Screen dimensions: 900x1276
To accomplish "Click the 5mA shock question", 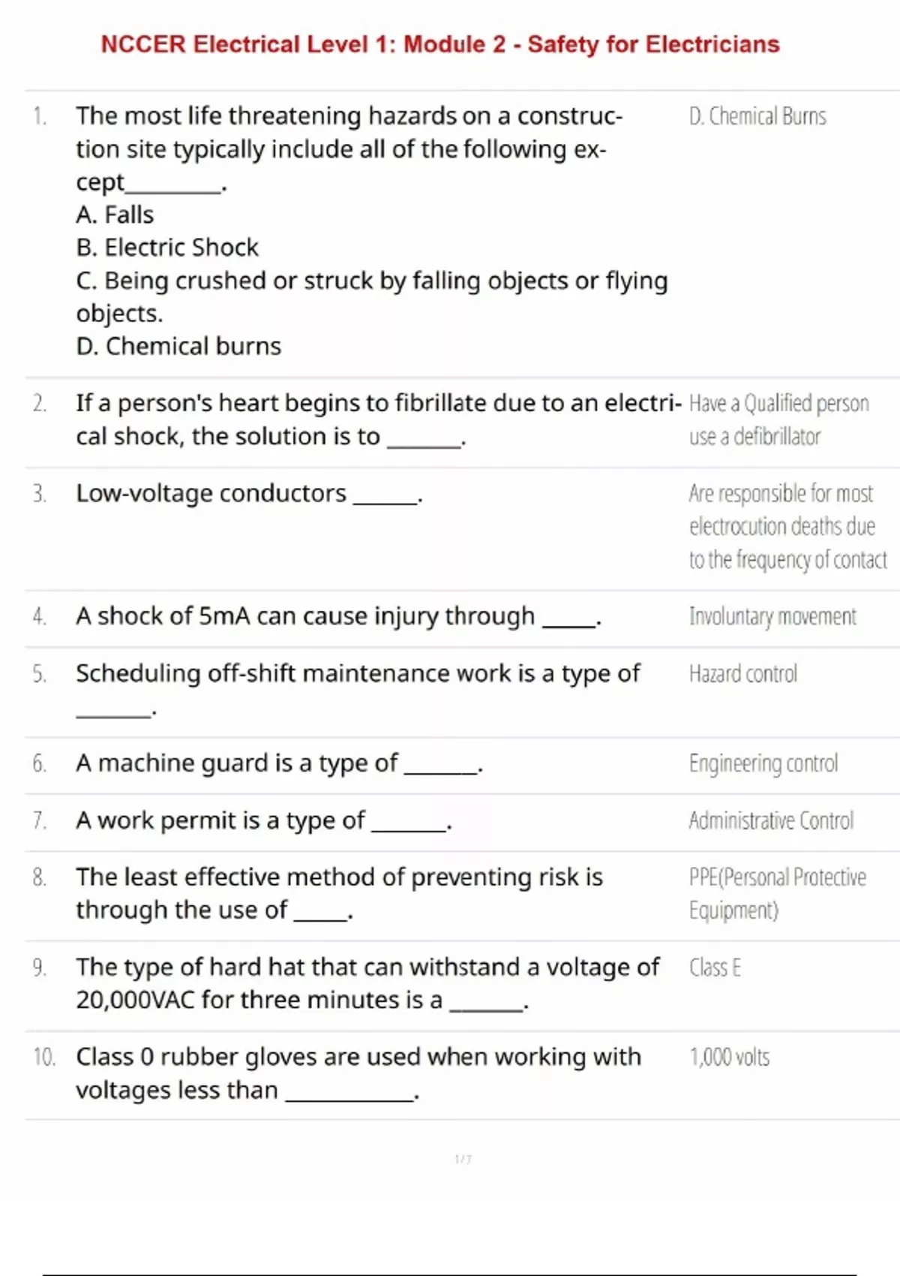I will [304, 616].
